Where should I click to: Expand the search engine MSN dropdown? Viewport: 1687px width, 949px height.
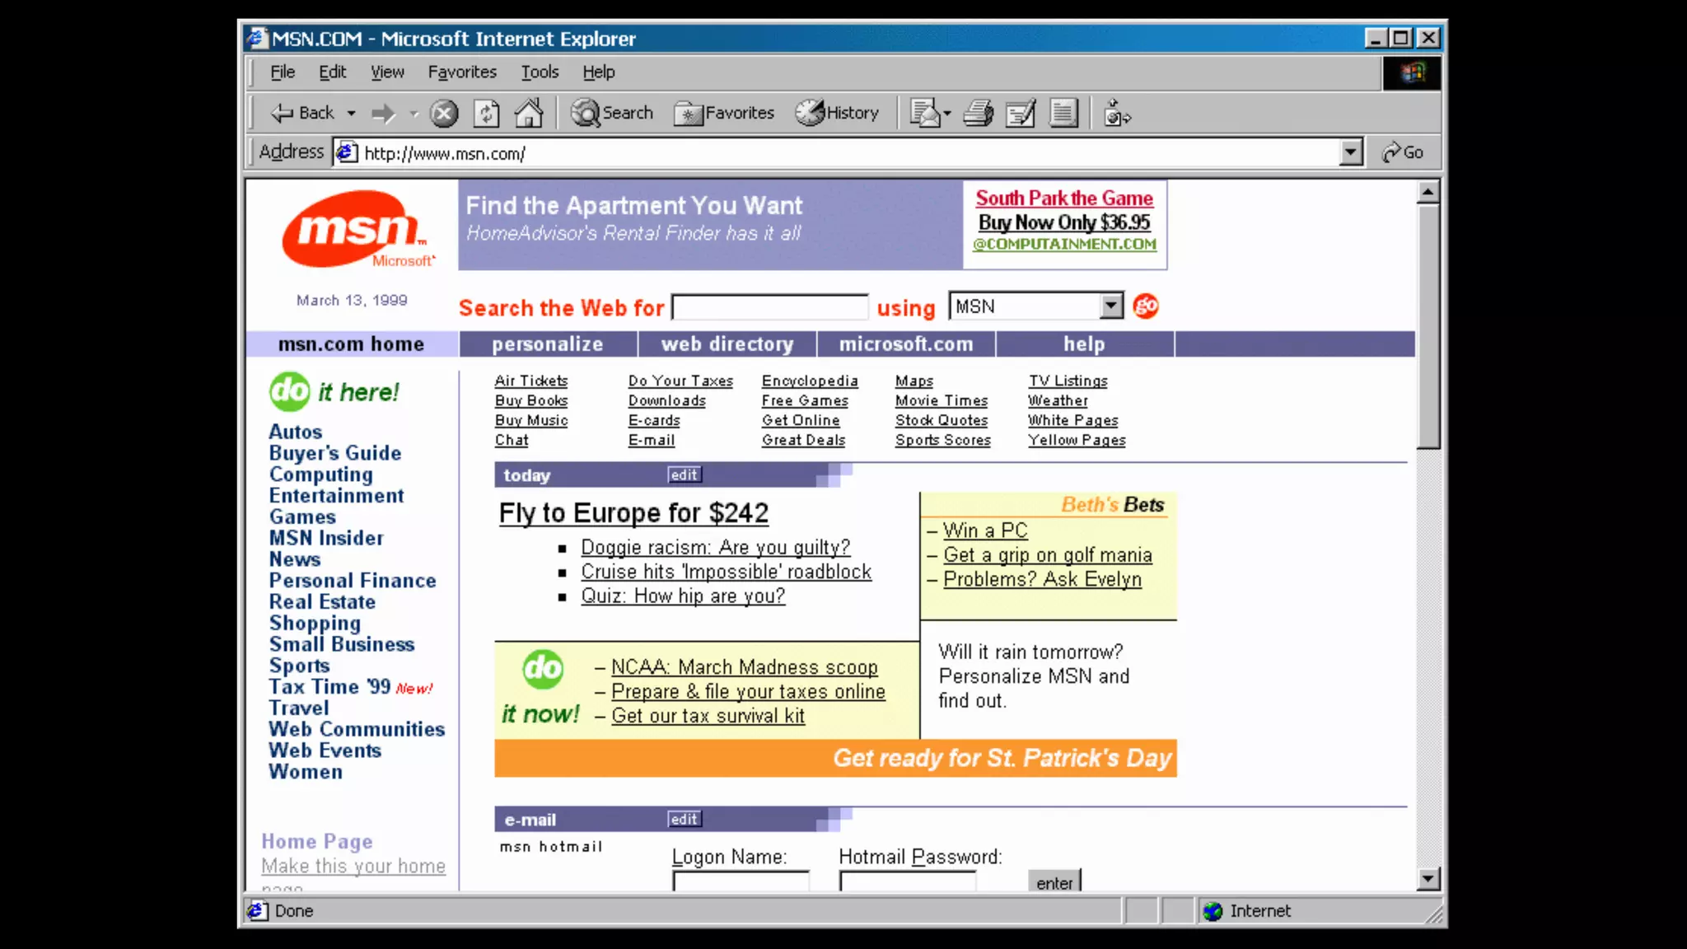[x=1111, y=306]
